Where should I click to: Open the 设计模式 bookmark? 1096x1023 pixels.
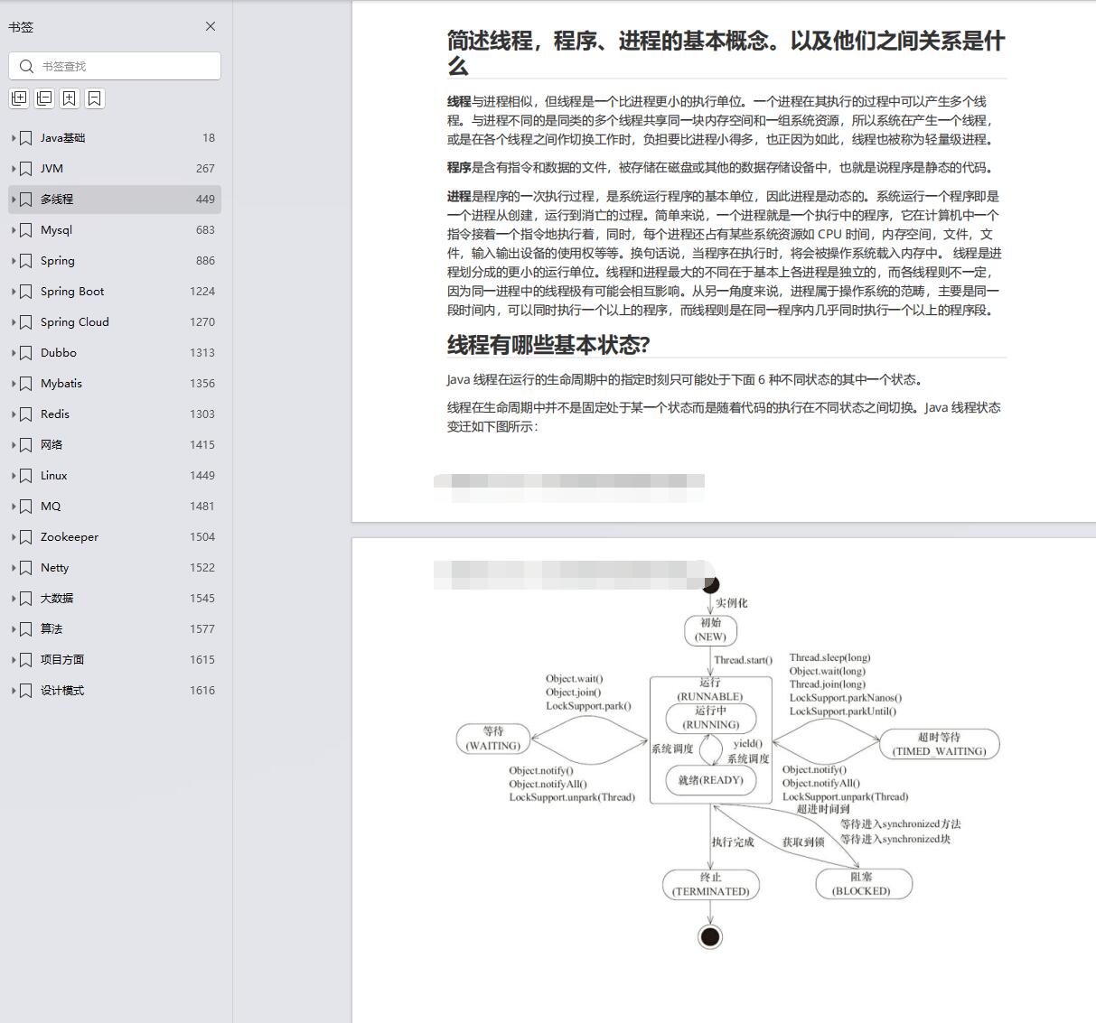[61, 691]
